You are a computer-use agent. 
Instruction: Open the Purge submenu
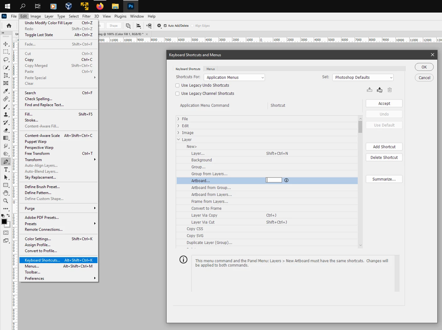point(58,208)
